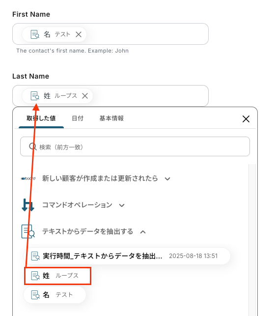Image resolution: width=275 pixels, height=316 pixels.
Task: Expand 新しい顧客が作成または更新されたら section
Action: (167, 179)
